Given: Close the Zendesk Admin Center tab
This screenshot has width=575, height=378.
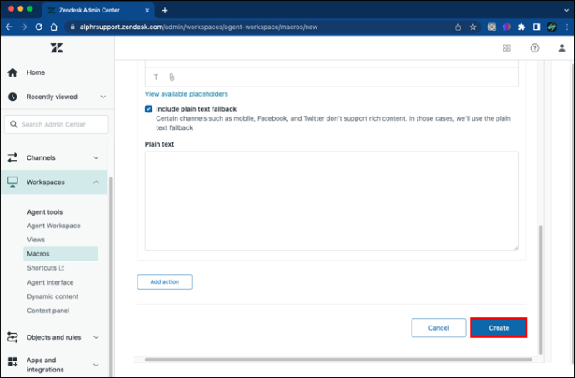Looking at the screenshot, I should click(x=147, y=10).
